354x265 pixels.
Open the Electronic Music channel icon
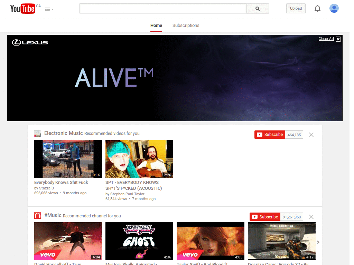38,133
